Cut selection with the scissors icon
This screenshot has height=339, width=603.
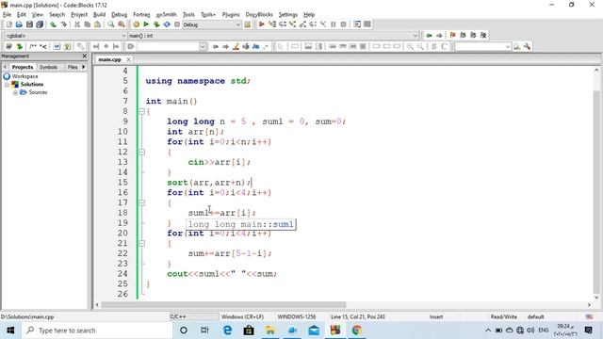click(77, 24)
